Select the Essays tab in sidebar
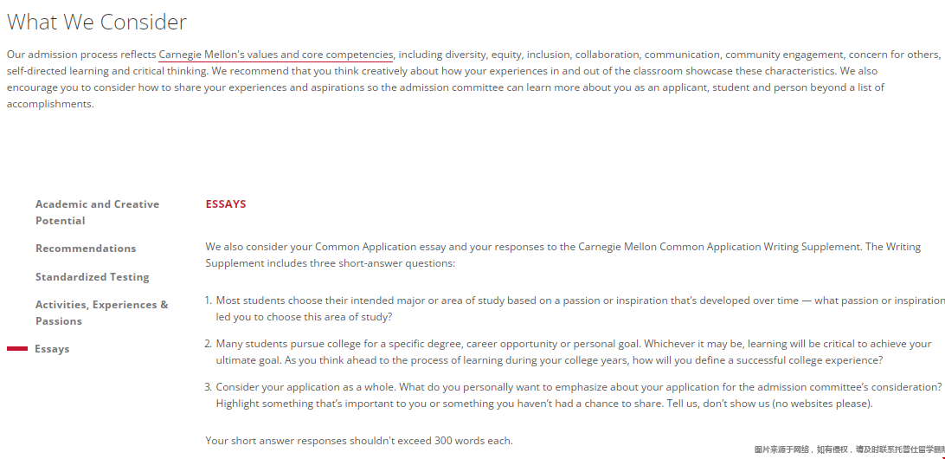 (52, 349)
